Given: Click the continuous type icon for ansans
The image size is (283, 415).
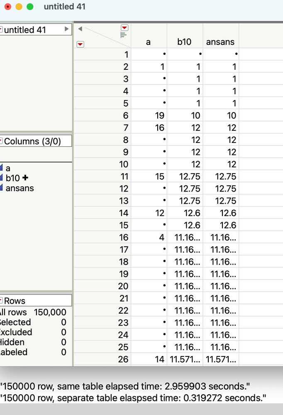Looking at the screenshot, I should [x=1, y=188].
